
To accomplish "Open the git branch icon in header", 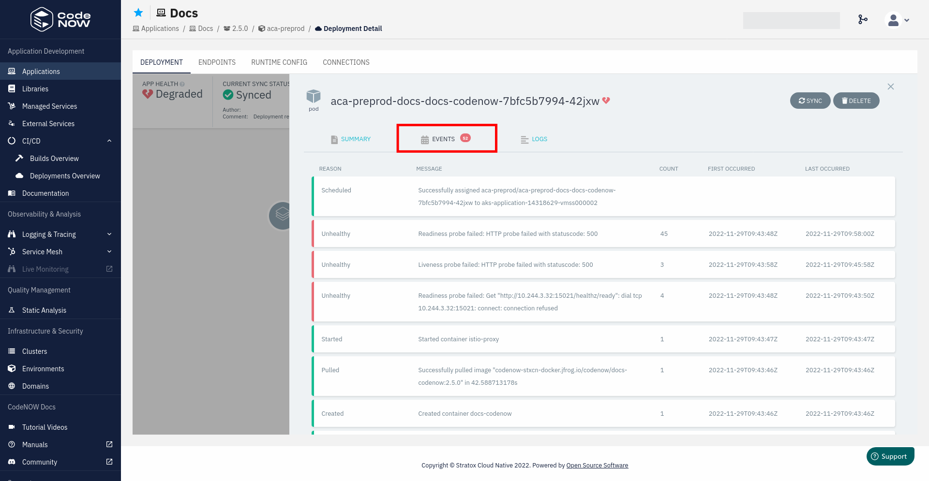I will click(863, 19).
